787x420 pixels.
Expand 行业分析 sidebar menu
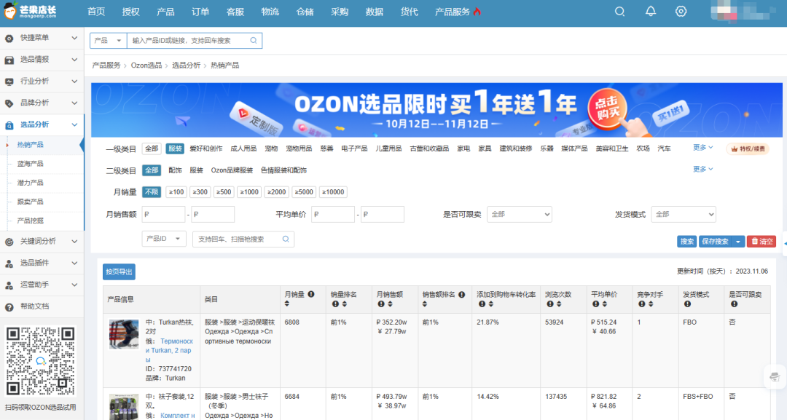pyautogui.click(x=42, y=82)
